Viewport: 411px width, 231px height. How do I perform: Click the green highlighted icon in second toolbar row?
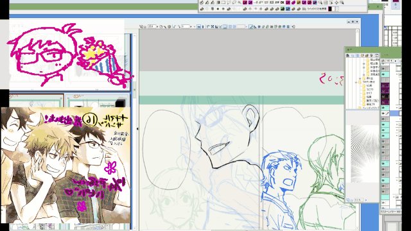[282, 9]
